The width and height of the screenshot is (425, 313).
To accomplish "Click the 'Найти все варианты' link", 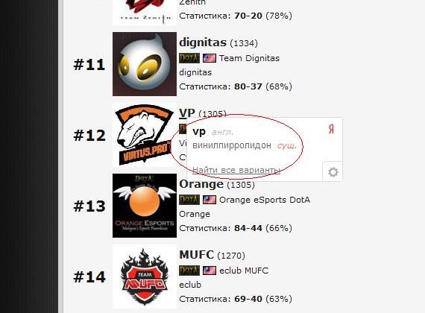I will click(236, 170).
